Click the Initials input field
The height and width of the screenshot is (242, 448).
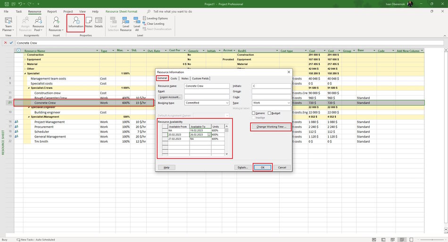(x=271, y=86)
